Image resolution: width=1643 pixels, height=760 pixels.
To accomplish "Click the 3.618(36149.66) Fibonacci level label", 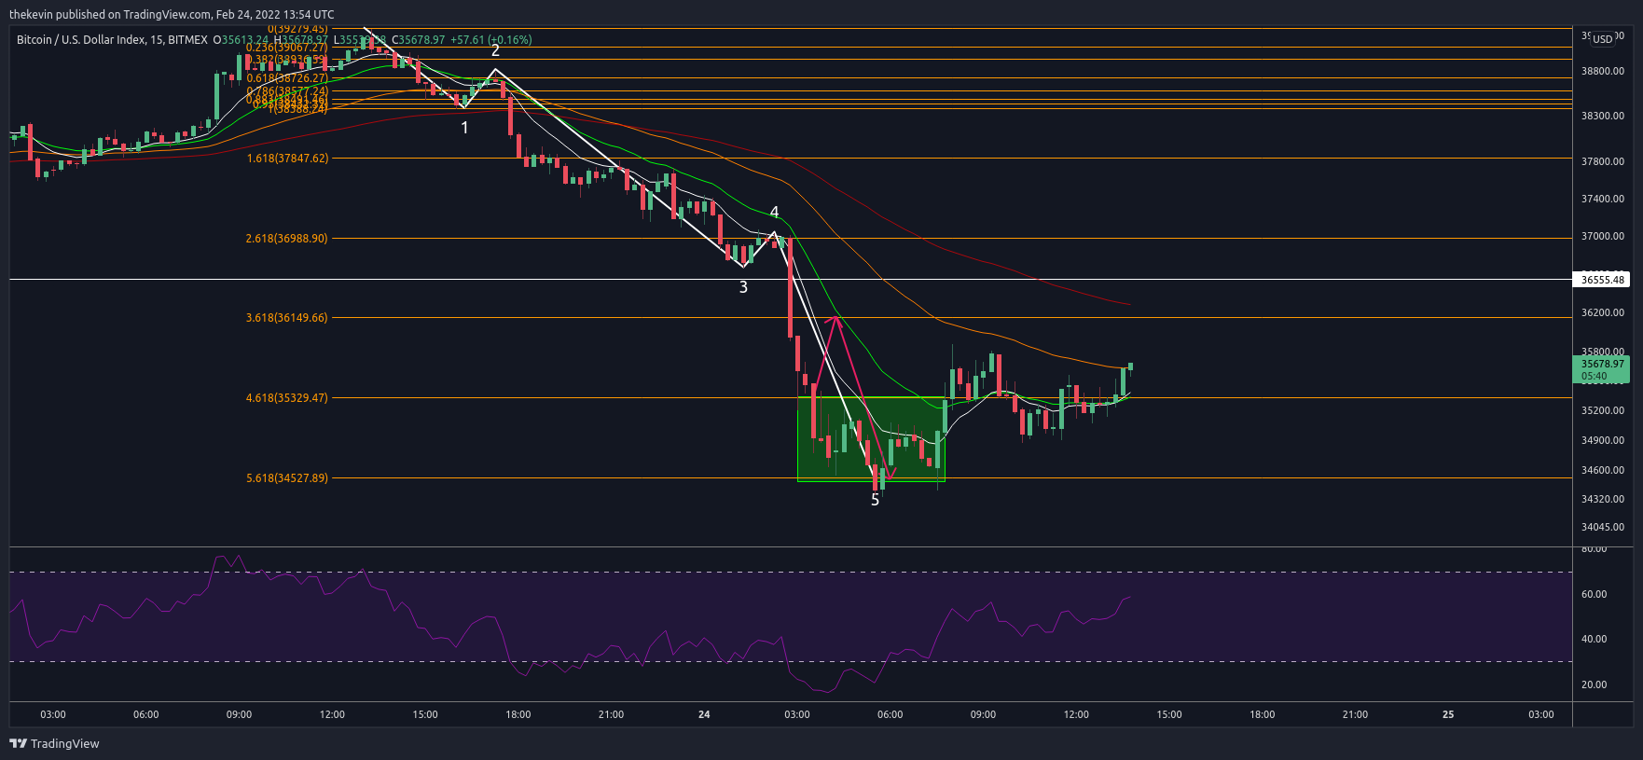I will pos(287,318).
